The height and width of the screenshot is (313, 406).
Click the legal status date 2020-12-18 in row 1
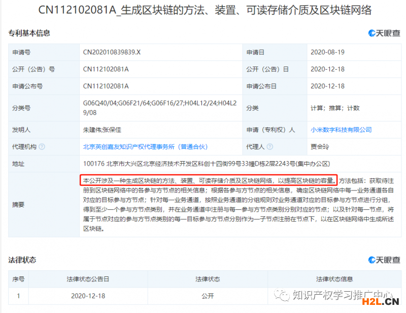coord(88,296)
